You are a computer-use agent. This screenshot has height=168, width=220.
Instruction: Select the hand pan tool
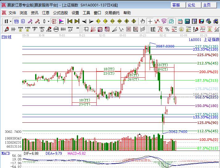(143, 21)
